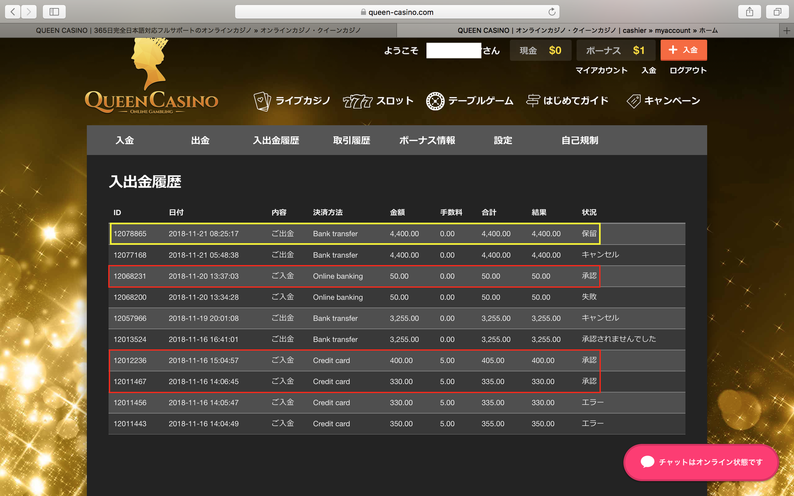
Task: Click transaction ID 12011443
Action: tap(130, 424)
